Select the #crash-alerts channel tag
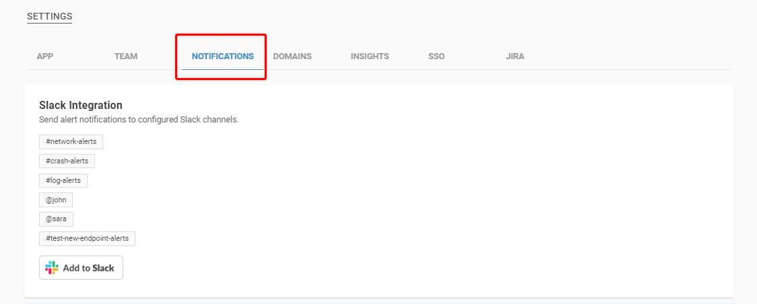This screenshot has width=757, height=304. (x=67, y=161)
